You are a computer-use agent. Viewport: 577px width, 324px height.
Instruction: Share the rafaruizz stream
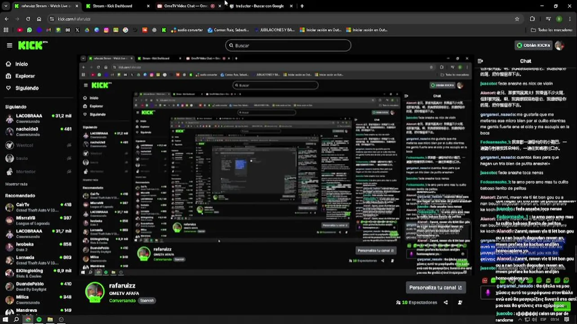(x=445, y=302)
